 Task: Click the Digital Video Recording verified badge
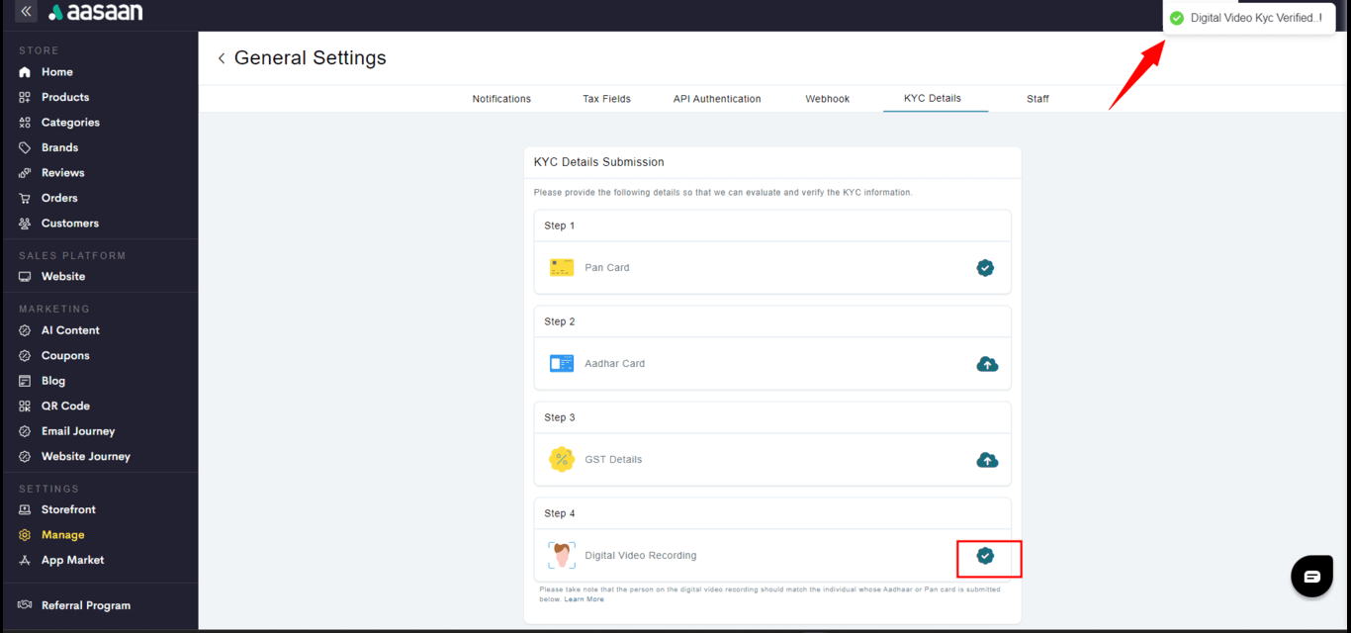pyautogui.click(x=985, y=556)
